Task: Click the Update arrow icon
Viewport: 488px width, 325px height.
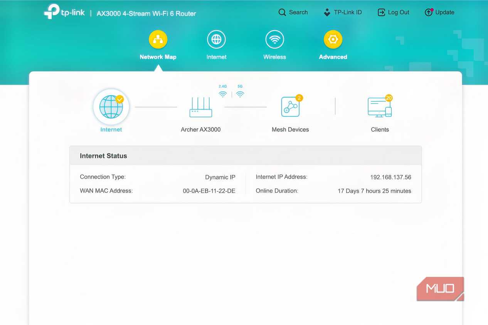Action: (429, 12)
